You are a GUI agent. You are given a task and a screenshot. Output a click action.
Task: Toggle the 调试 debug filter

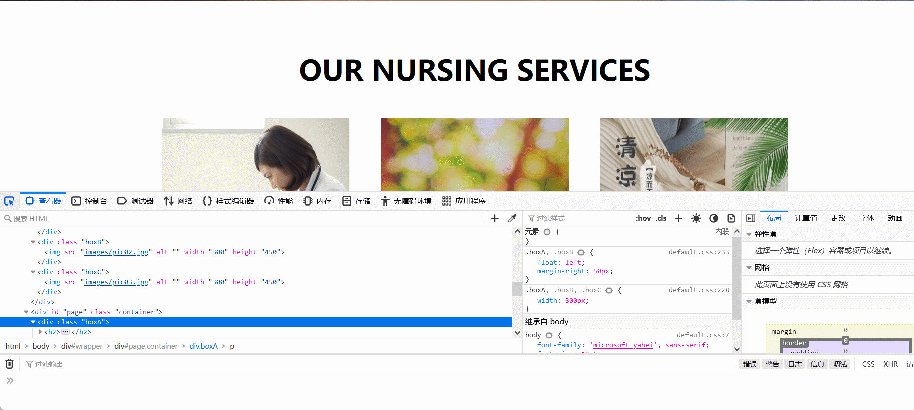840,364
